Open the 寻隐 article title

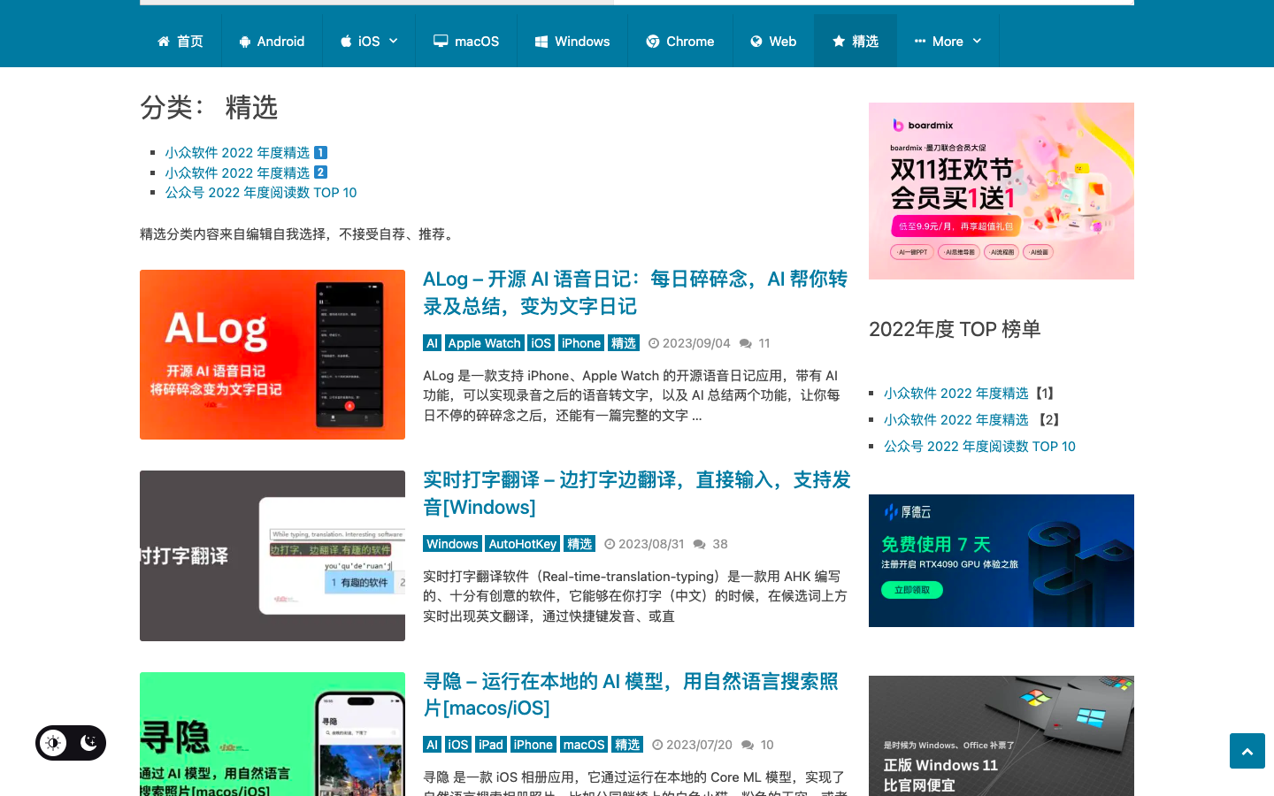[x=631, y=694]
